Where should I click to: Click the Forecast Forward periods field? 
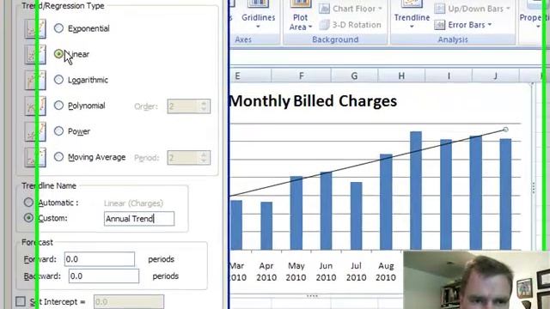click(x=100, y=259)
